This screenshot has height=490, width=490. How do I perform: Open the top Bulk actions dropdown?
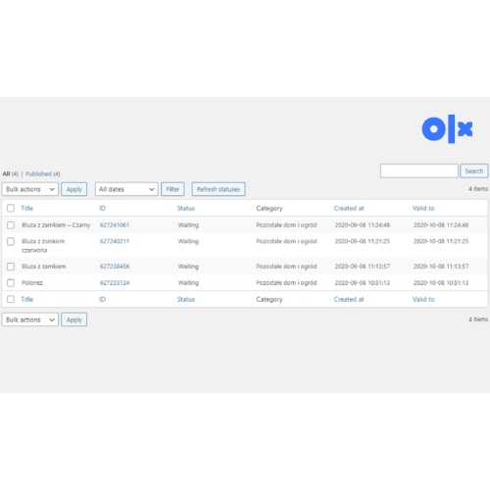30,189
